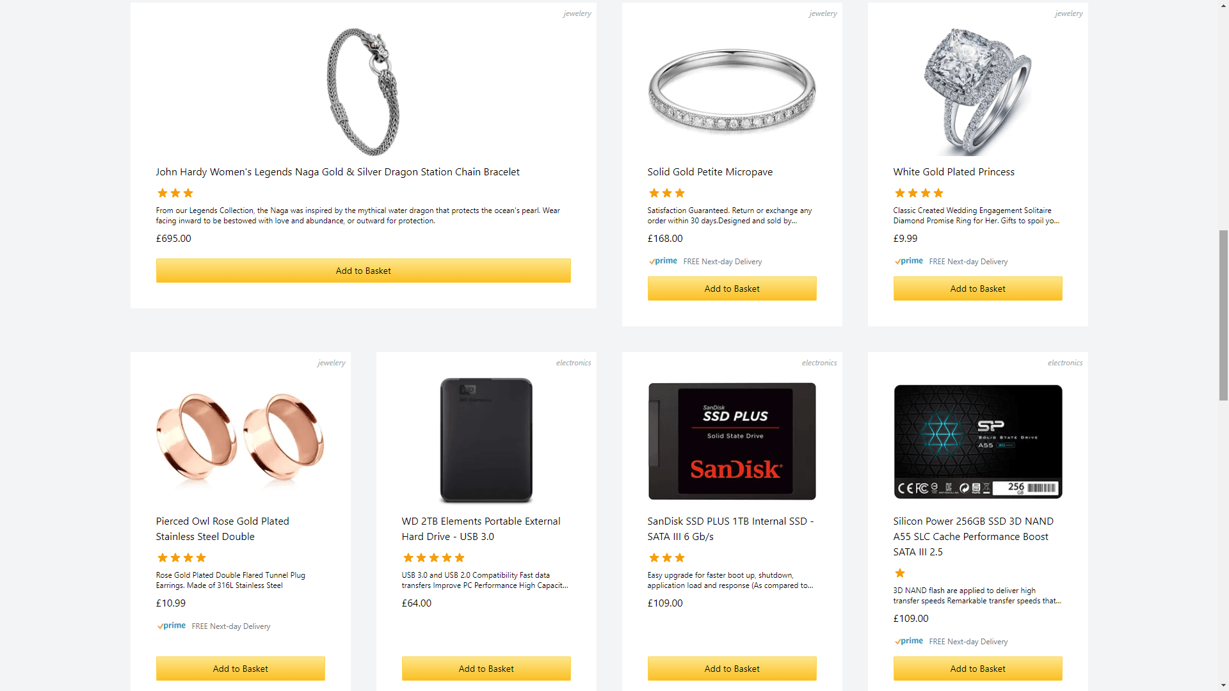Click the SanDisk SSD PLUS 1TB product title
The width and height of the screenshot is (1229, 691).
point(730,529)
